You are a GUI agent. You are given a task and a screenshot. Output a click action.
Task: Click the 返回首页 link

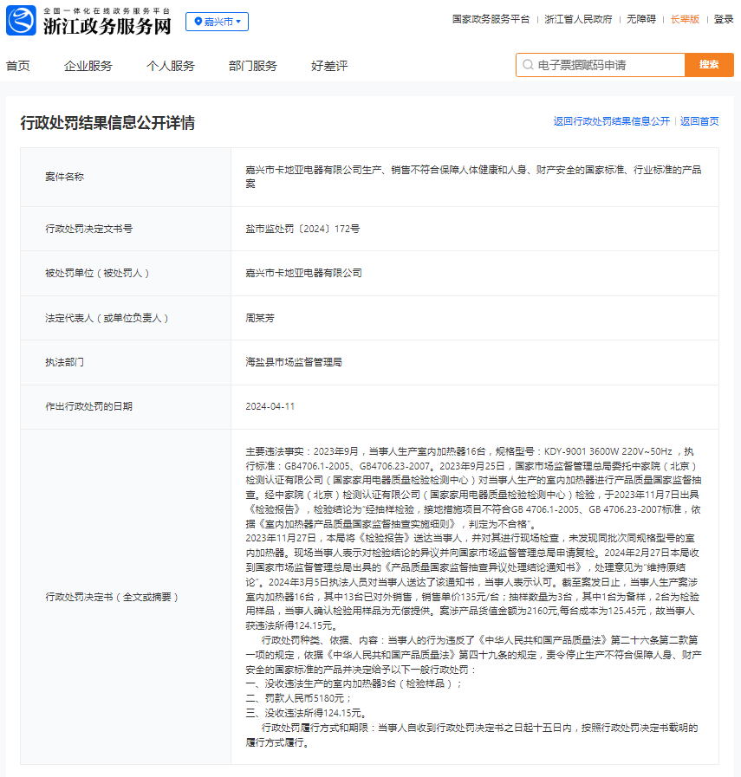[x=699, y=121]
